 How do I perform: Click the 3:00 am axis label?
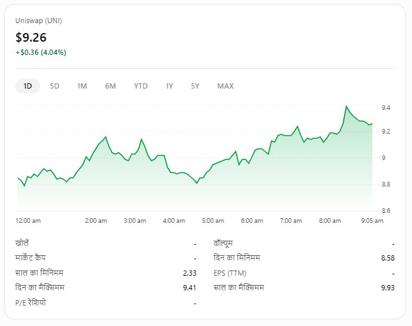[135, 221]
